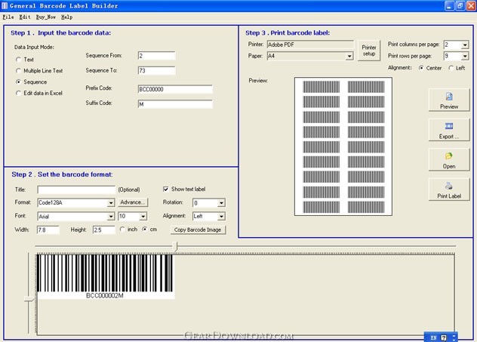
Task: Click the application icon in title bar
Action: pos(5,6)
